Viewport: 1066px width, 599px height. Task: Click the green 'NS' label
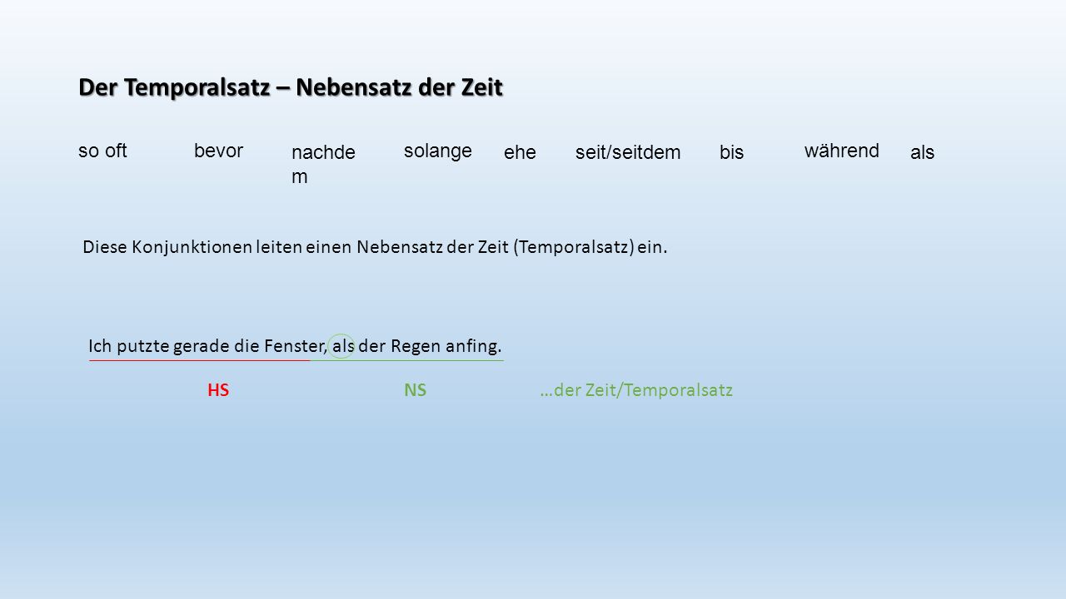click(x=415, y=390)
